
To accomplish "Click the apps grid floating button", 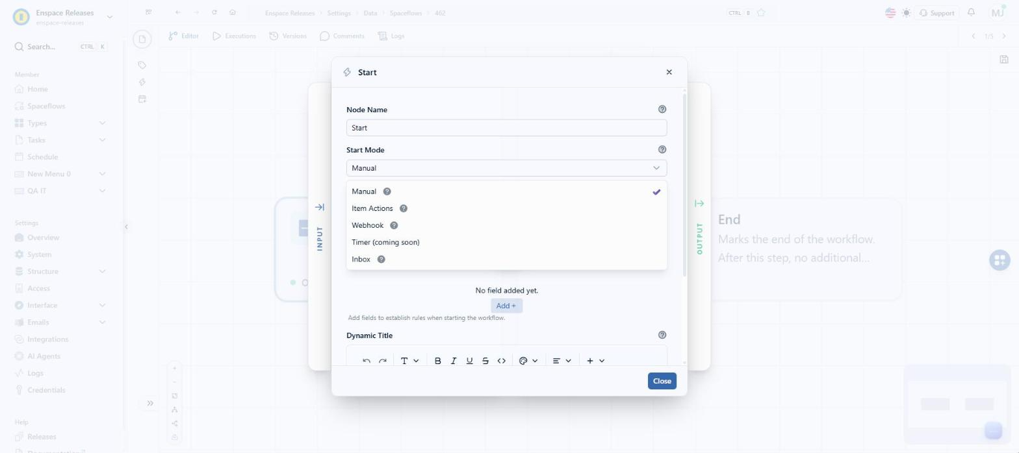I will pos(1000,260).
